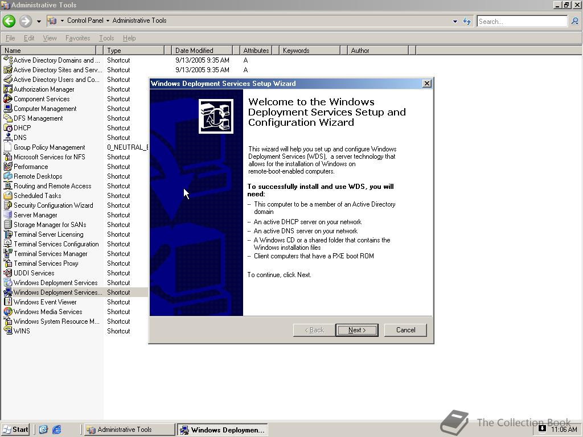This screenshot has height=437, width=583.
Task: Switch to Administrative Tools taskbar button
Action: tap(129, 430)
